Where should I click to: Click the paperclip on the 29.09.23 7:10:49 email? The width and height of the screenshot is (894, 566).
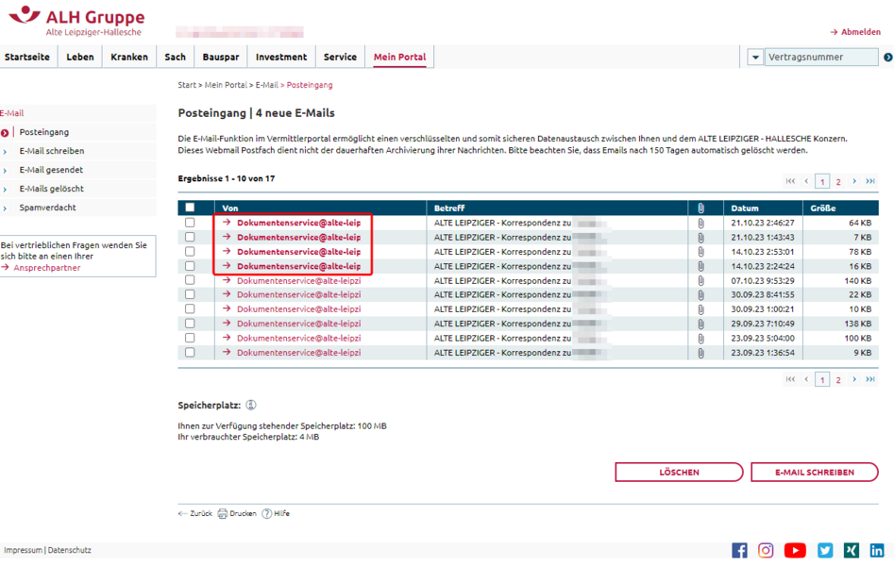coord(700,324)
